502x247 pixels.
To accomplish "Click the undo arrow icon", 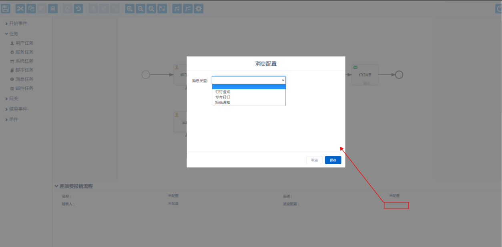I will (78, 8).
